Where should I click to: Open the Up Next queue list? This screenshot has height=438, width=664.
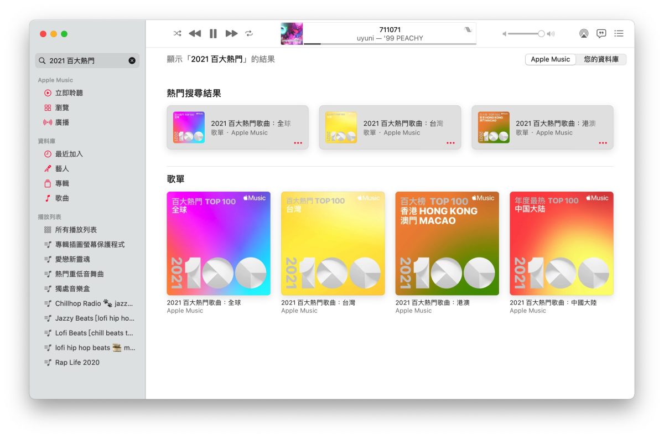(x=619, y=33)
